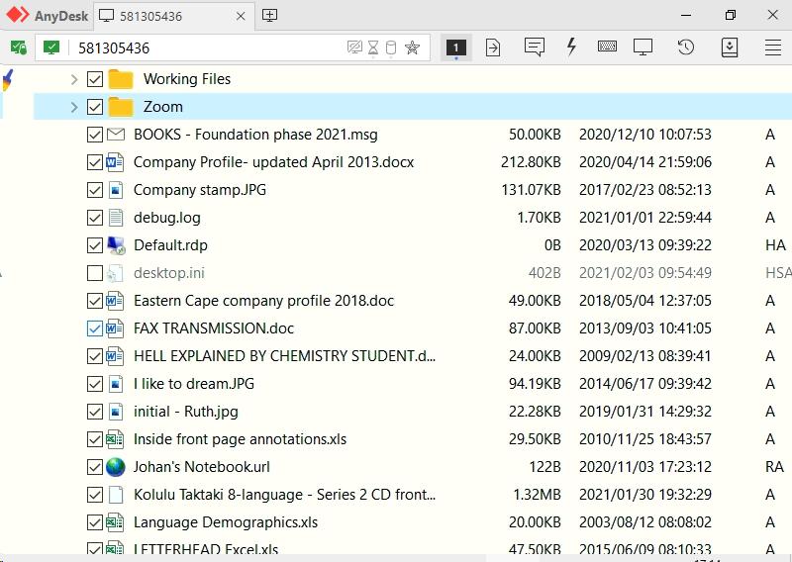Click the Excel icon of Language Demographics.xls
This screenshot has height=562, width=792.
(115, 522)
